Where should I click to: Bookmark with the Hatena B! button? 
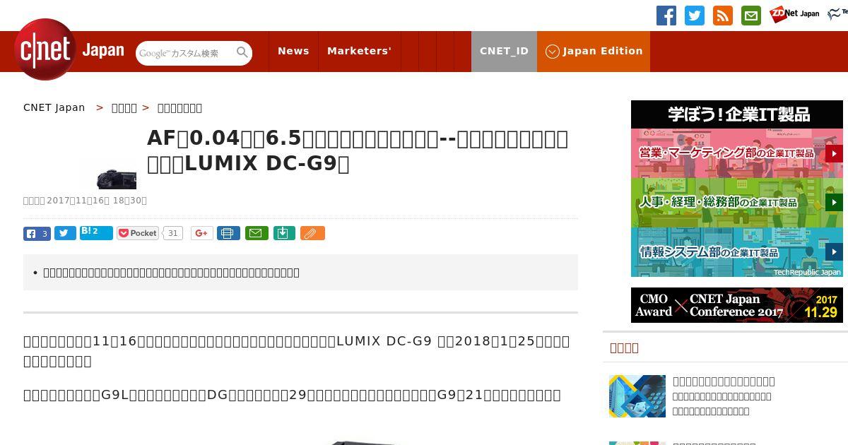pos(96,232)
